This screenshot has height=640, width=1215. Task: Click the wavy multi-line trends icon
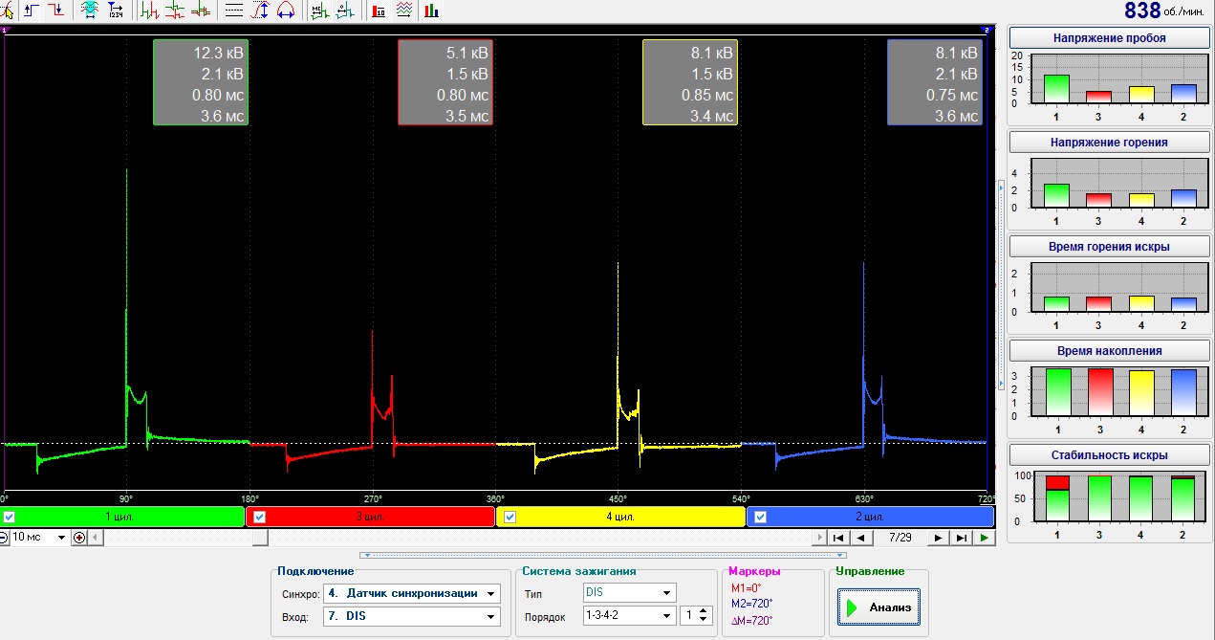tap(404, 11)
